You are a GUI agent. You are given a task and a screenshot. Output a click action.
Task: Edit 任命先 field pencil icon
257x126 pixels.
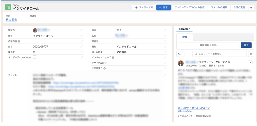82,30
